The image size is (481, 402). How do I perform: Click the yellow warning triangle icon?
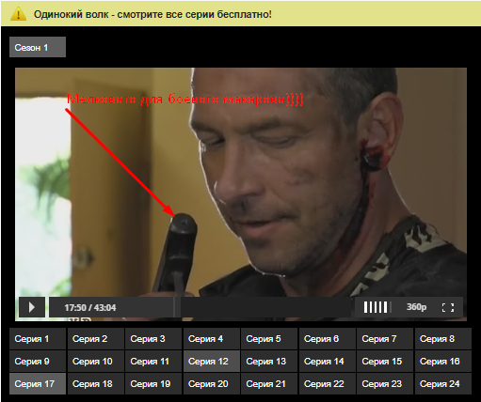click(x=18, y=14)
